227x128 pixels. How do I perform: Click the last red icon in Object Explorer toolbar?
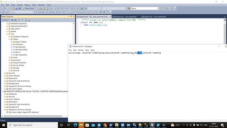(29, 20)
